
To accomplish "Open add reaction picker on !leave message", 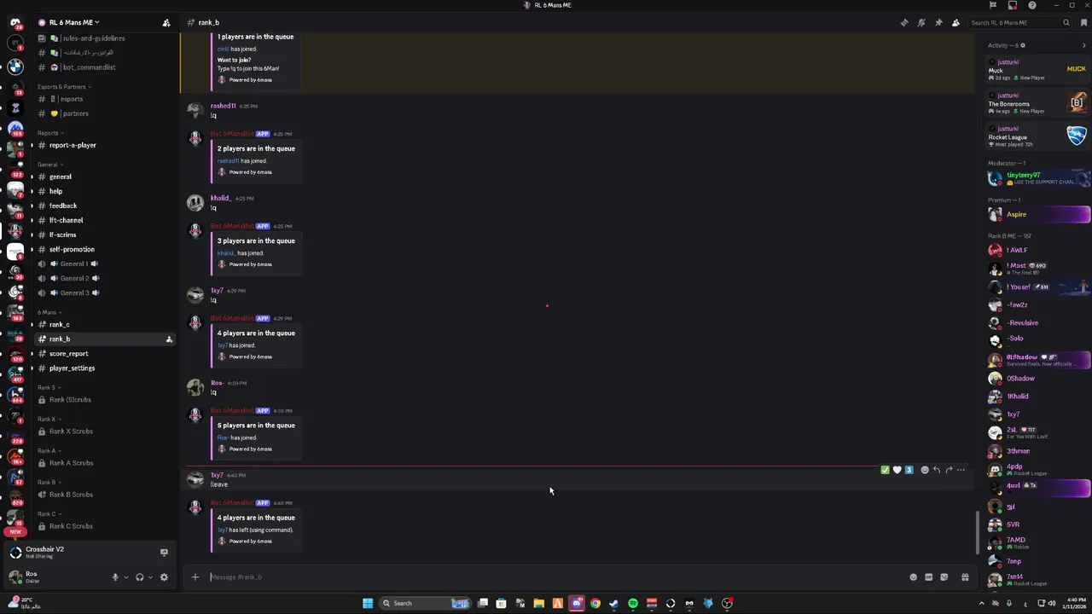I will pos(925,470).
